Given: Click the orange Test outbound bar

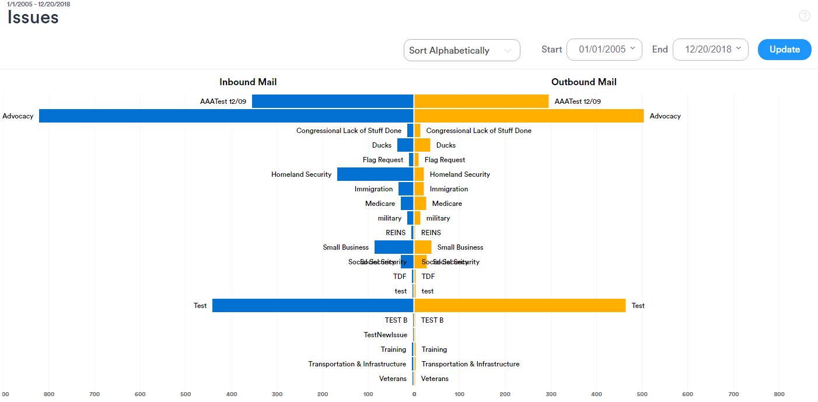Looking at the screenshot, I should pos(519,306).
